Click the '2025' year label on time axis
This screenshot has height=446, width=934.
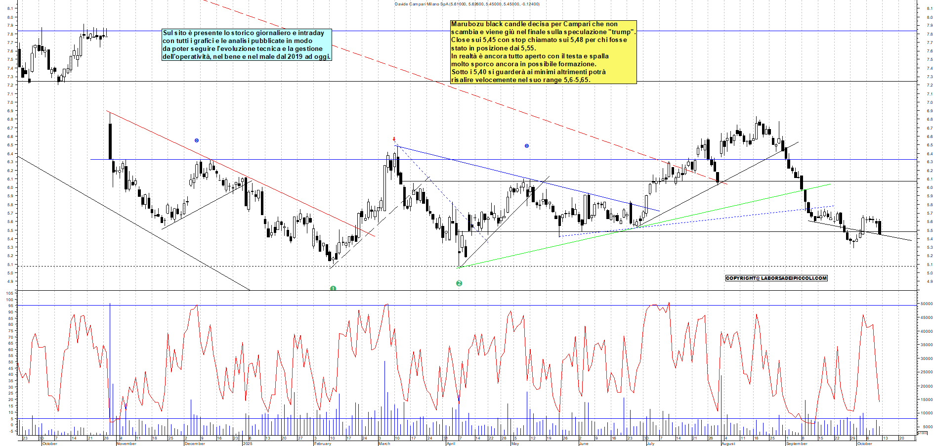point(248,444)
